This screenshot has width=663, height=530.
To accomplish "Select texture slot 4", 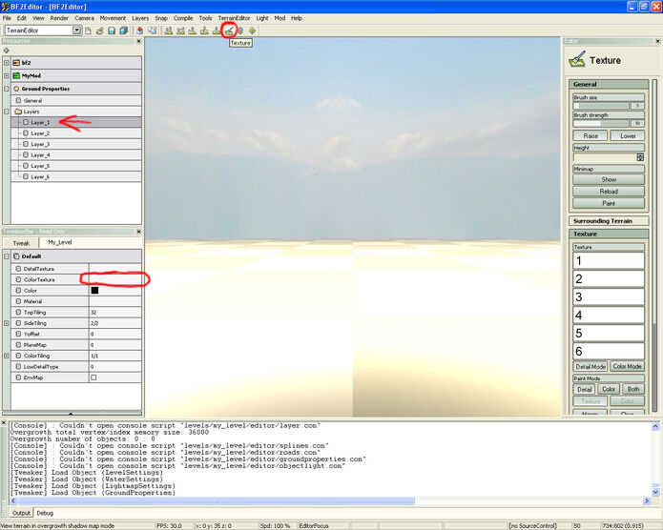I will 609,315.
